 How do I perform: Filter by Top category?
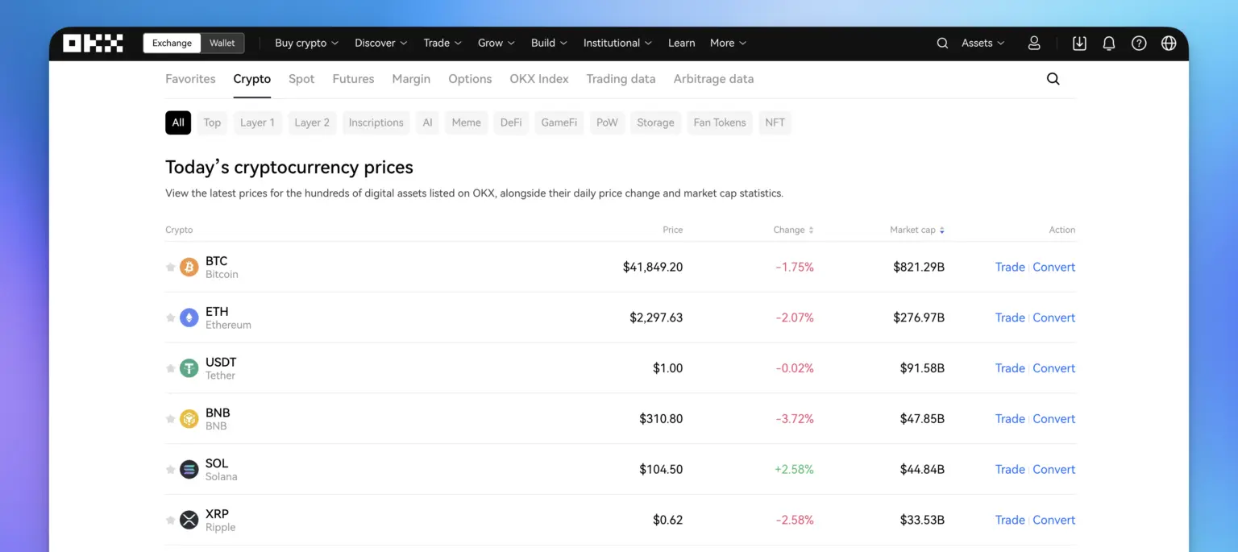tap(212, 122)
